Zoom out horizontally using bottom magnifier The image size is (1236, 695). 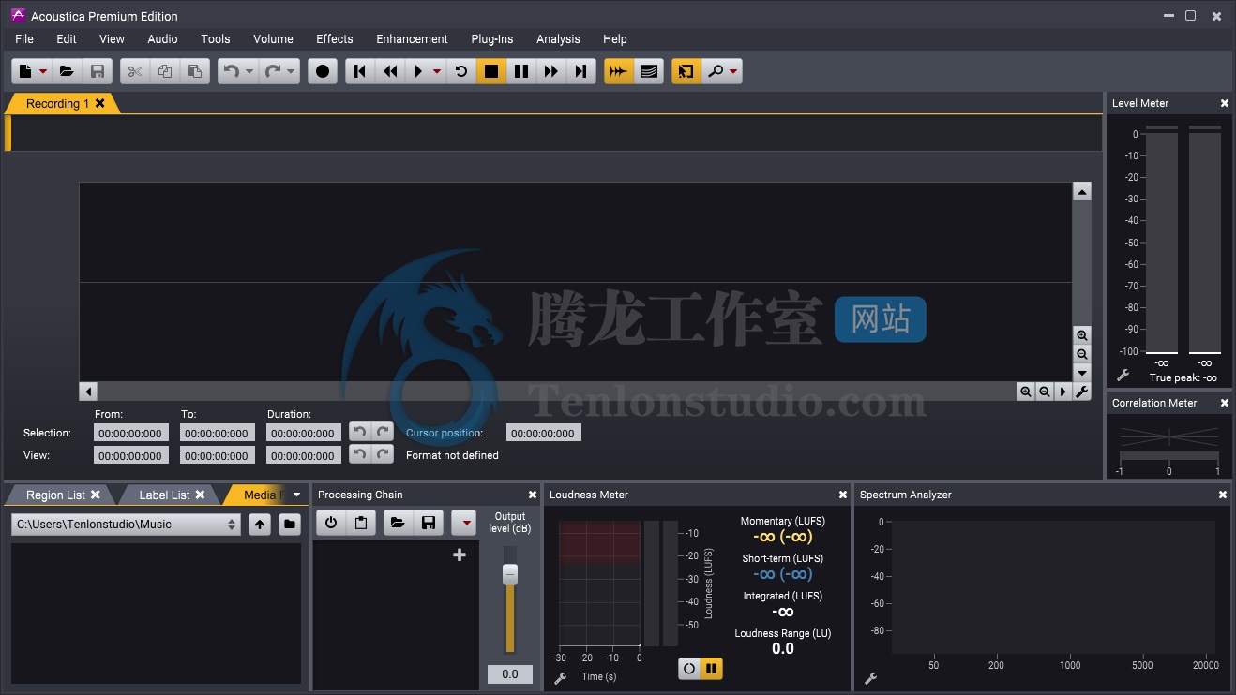tap(1044, 392)
